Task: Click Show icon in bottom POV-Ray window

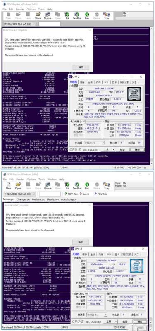Action: pos(57,186)
